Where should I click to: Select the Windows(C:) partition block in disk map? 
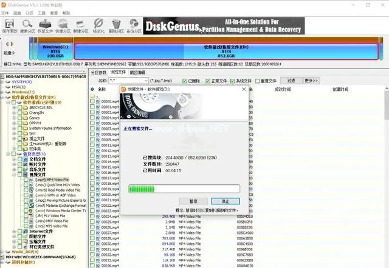pyautogui.click(x=55, y=51)
